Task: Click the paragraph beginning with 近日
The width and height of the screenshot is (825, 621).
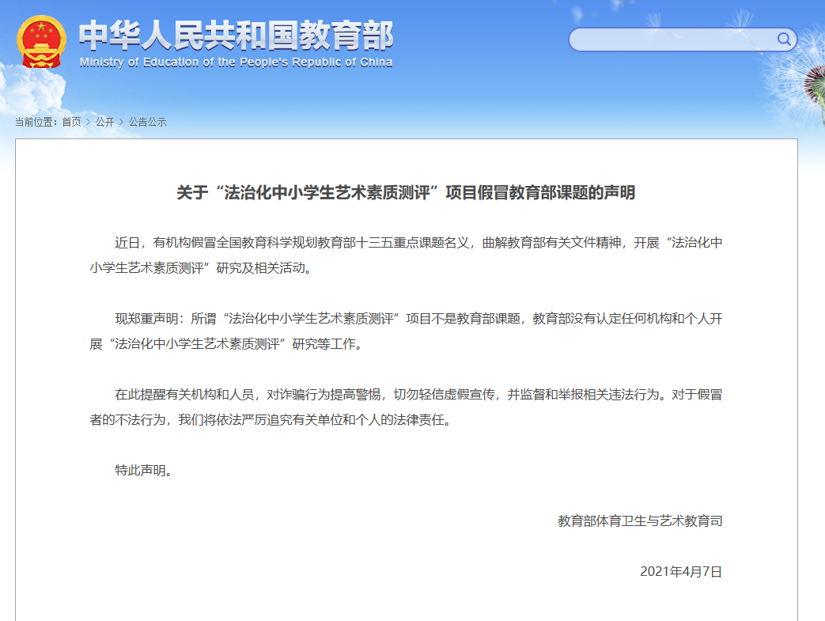Action: tap(406, 255)
